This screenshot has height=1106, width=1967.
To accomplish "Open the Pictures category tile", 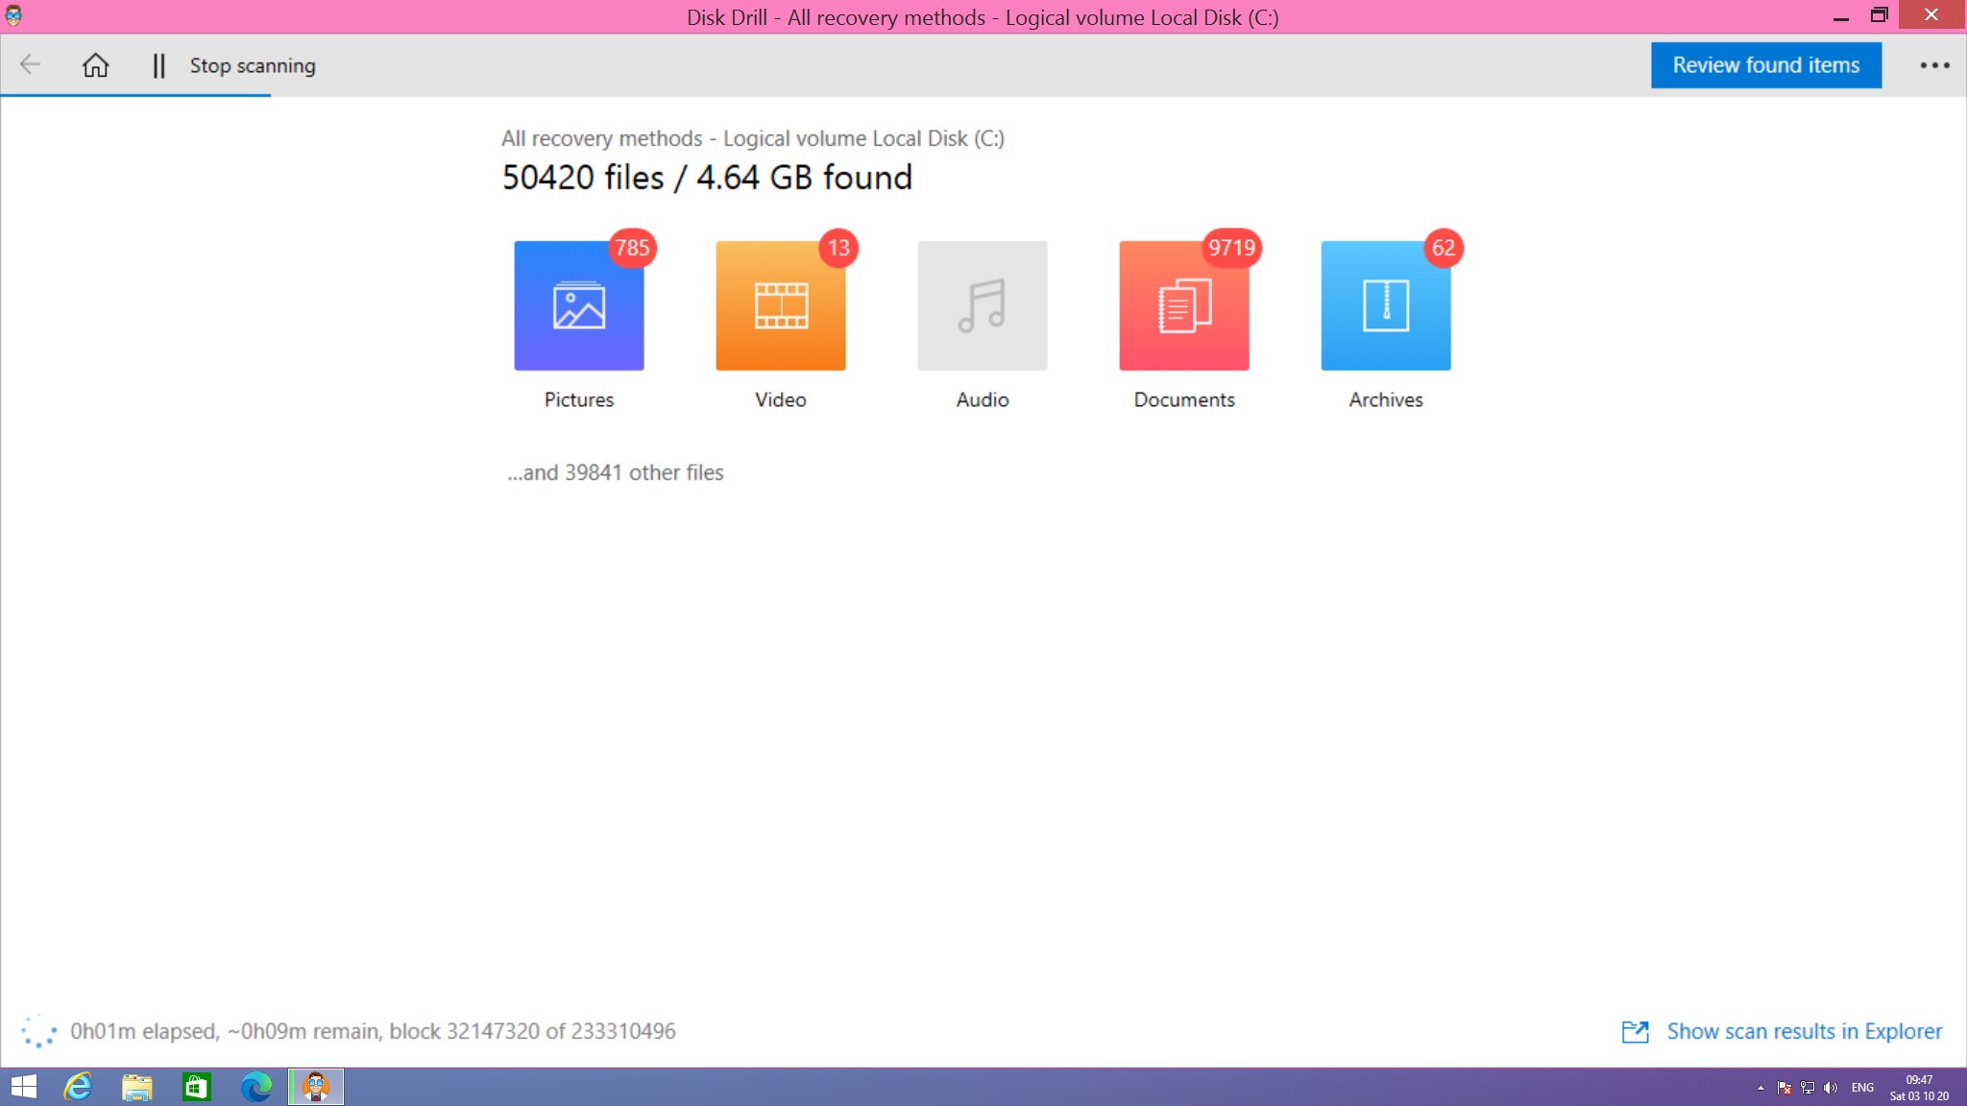I will coord(579,305).
